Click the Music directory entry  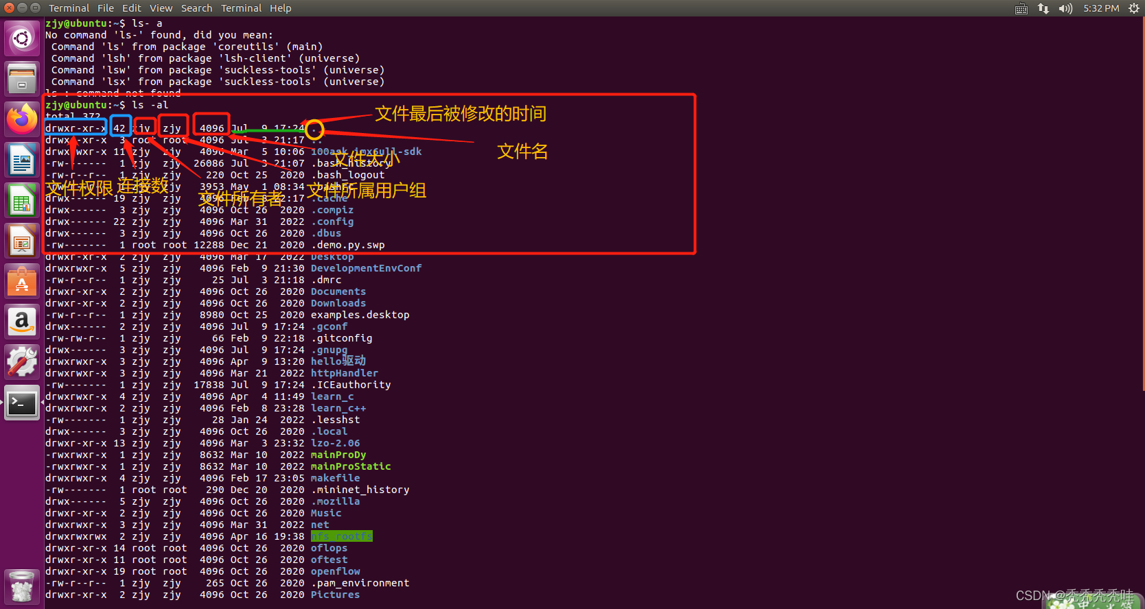tap(326, 513)
